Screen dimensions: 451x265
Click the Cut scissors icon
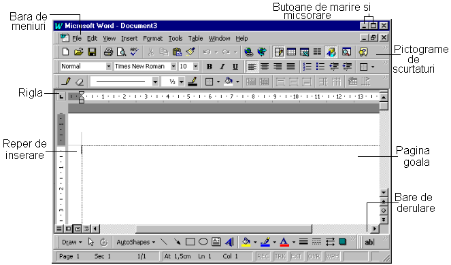pos(151,52)
